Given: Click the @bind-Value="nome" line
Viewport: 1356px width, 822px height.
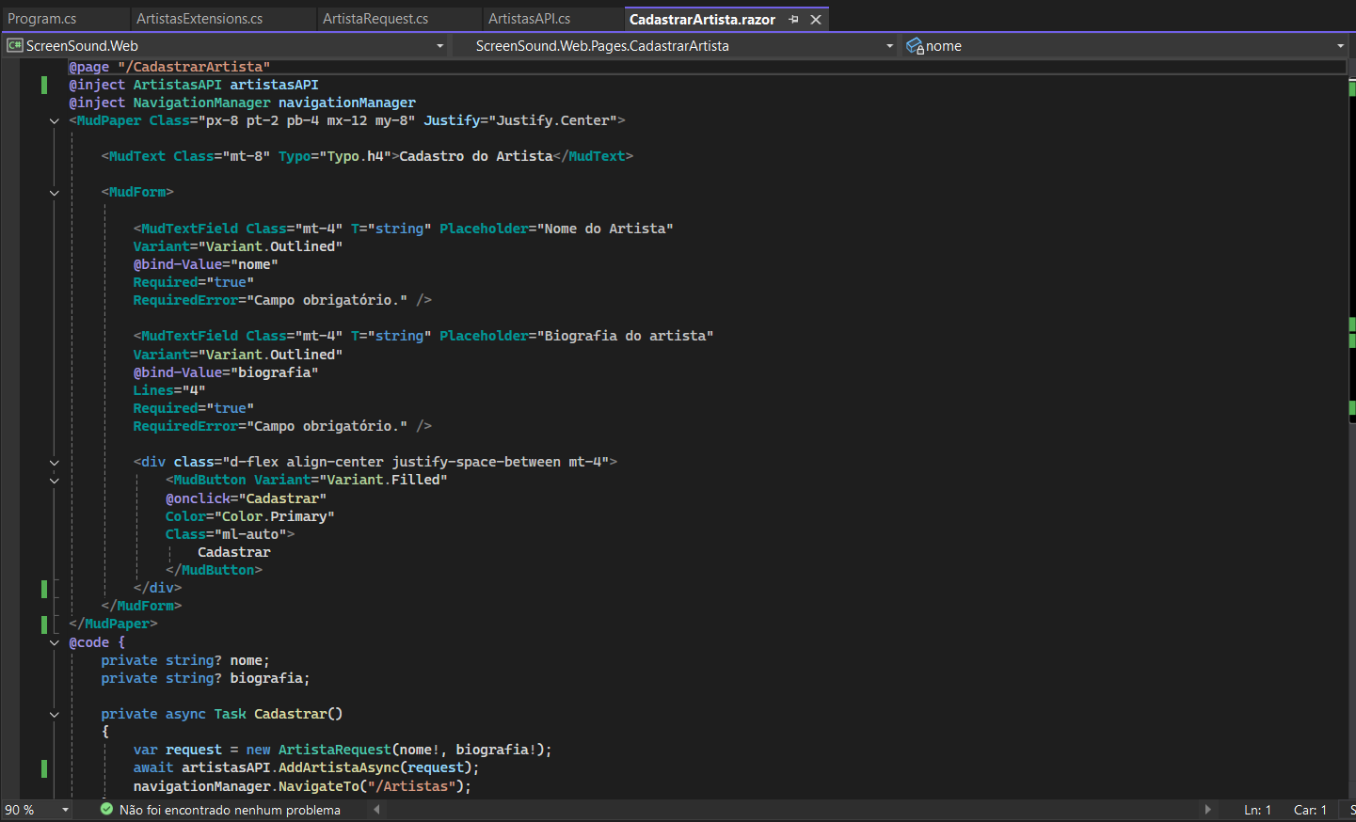Looking at the screenshot, I should (x=205, y=264).
